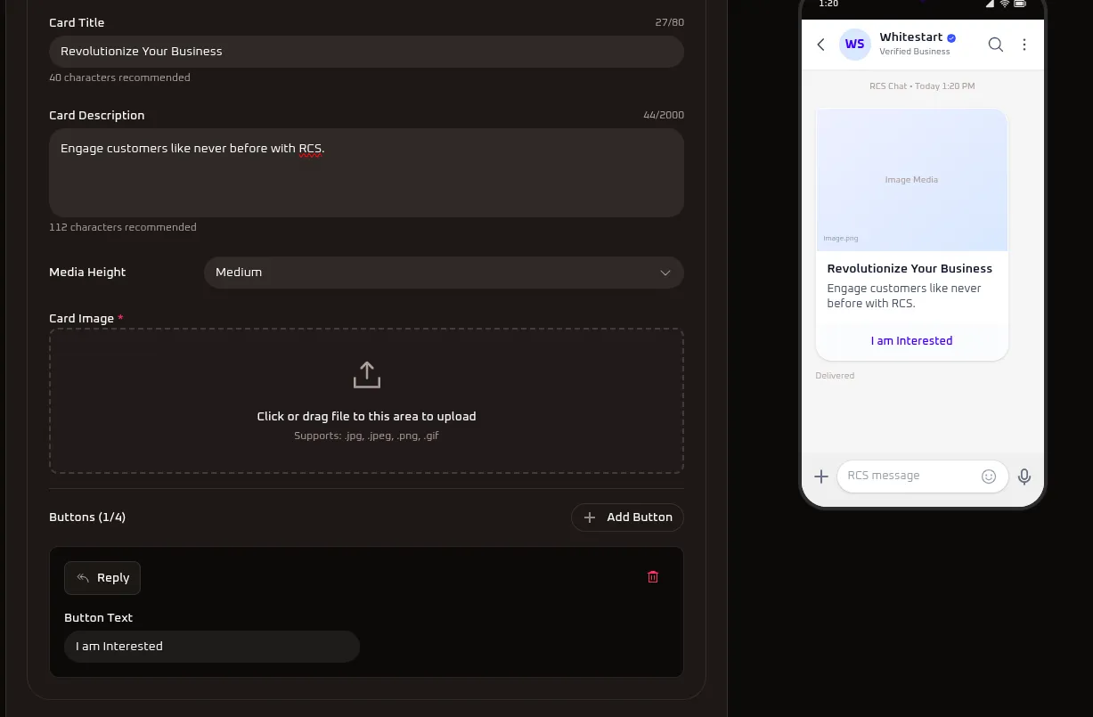Screen dimensions: 1093x717
Task: Click 'Revolutionize Your Business' title in preview card
Action: click(909, 269)
